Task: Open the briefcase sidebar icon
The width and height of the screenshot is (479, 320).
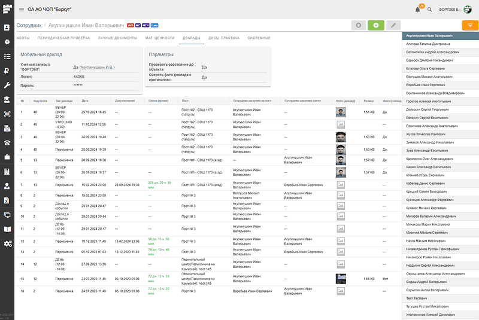Action: pyautogui.click(x=7, y=157)
